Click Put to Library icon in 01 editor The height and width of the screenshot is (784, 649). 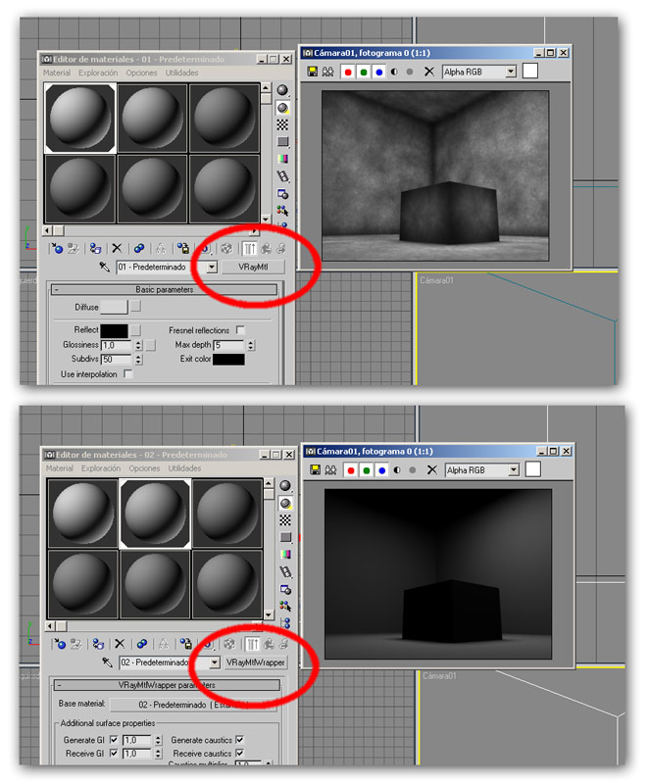pyautogui.click(x=183, y=249)
